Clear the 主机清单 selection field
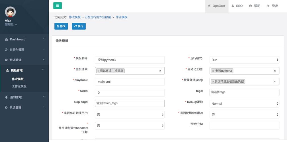Viewport: 287px width, 142px height. click(160, 71)
